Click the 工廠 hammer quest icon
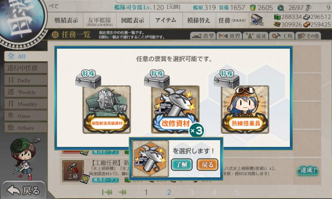 pos(73,171)
